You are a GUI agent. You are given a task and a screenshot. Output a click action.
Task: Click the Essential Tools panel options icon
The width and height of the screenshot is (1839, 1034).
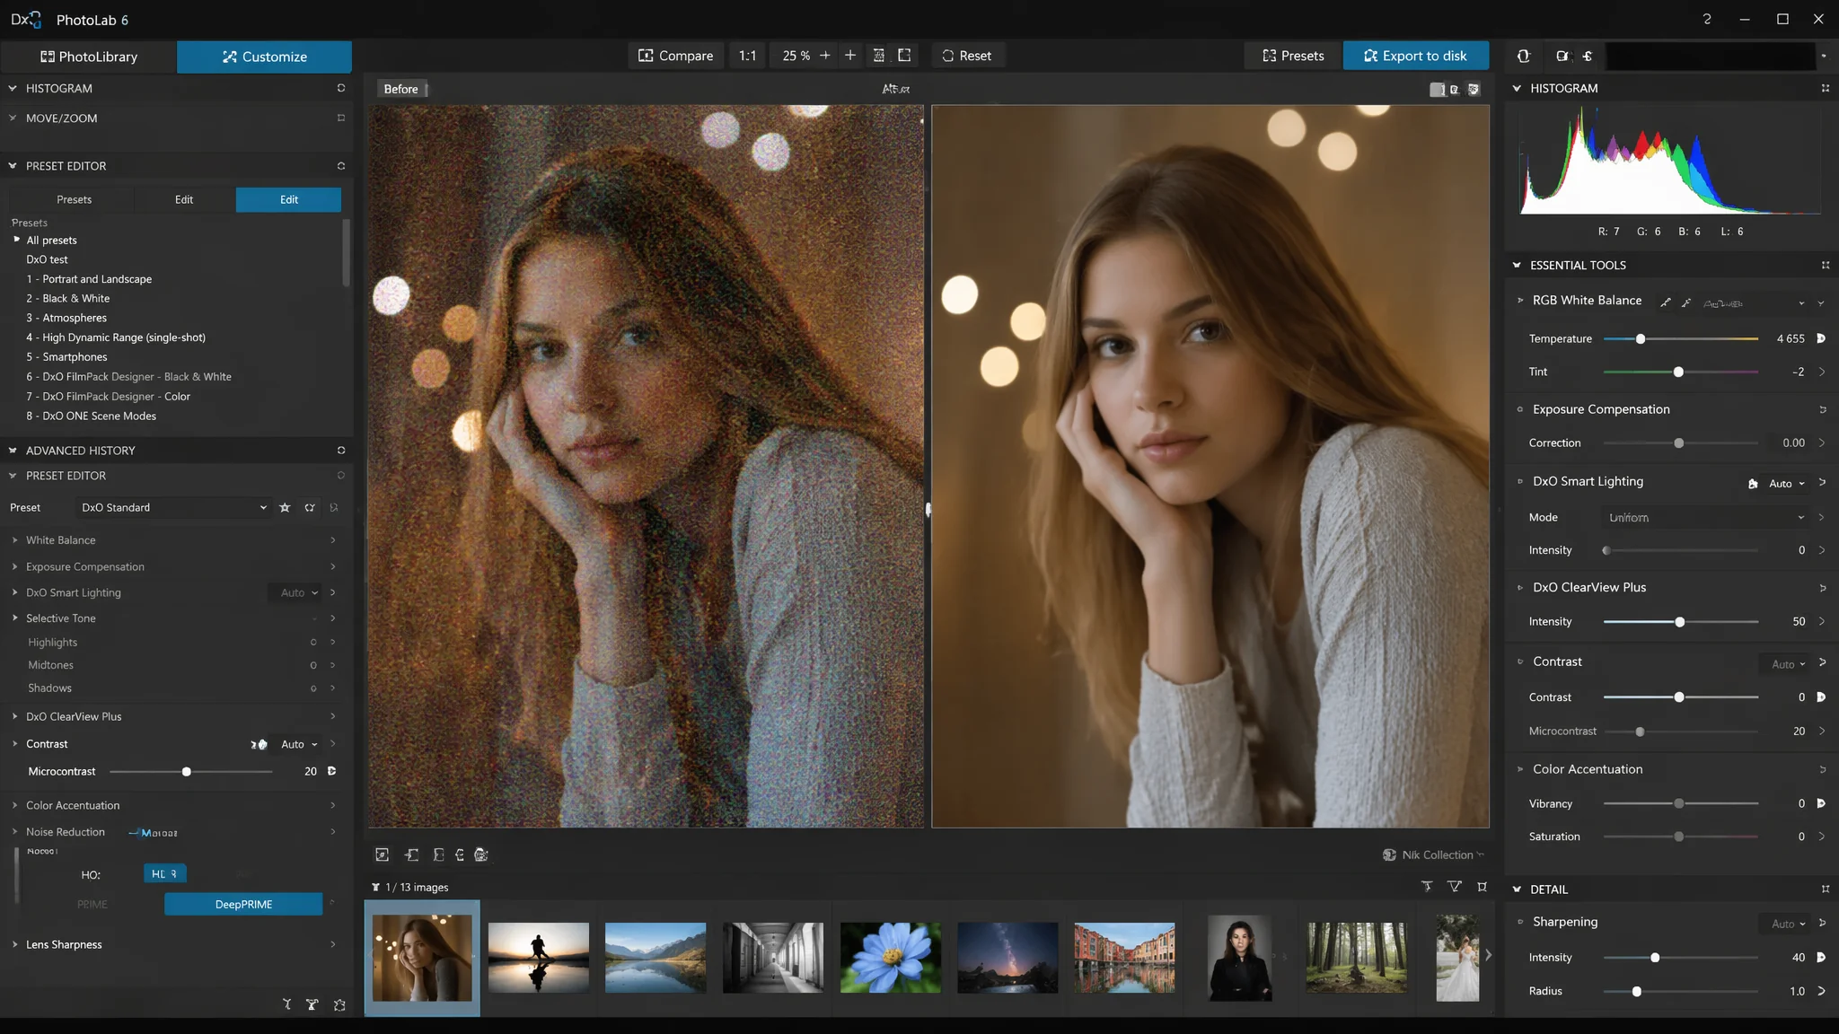[1825, 265]
